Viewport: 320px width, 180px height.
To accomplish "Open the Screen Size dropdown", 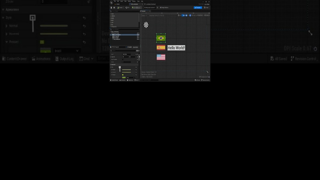I will click(x=200, y=15).
